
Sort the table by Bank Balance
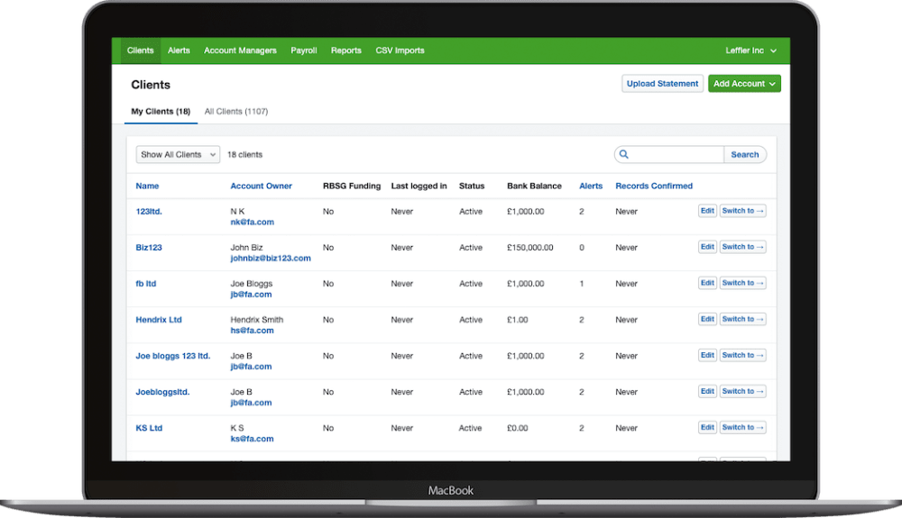(534, 186)
